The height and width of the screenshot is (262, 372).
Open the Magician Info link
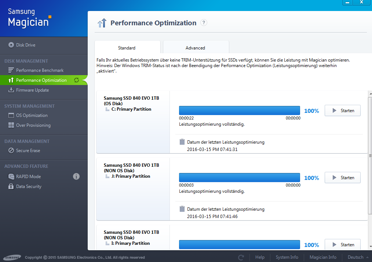(x=323, y=257)
